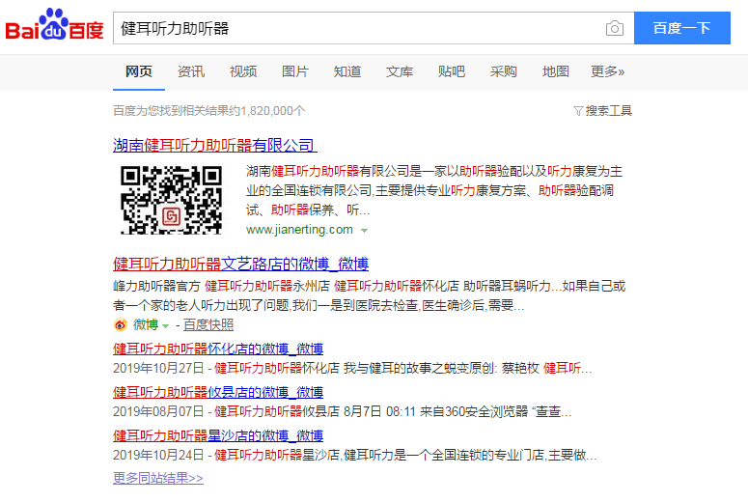Open the 百度快照 cached link
The width and height of the screenshot is (748, 503).
pyautogui.click(x=208, y=325)
